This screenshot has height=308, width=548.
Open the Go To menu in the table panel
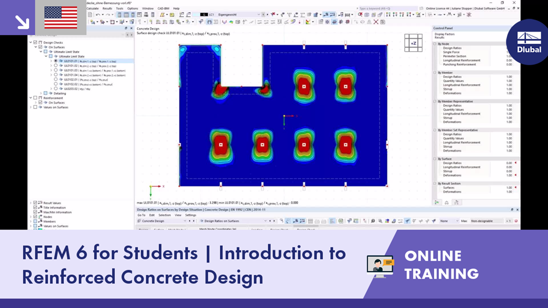(141, 215)
